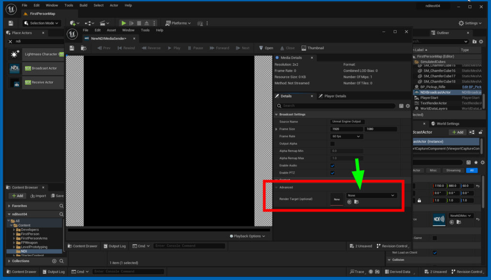Uncheck the Enable PTZ option

coord(332,173)
